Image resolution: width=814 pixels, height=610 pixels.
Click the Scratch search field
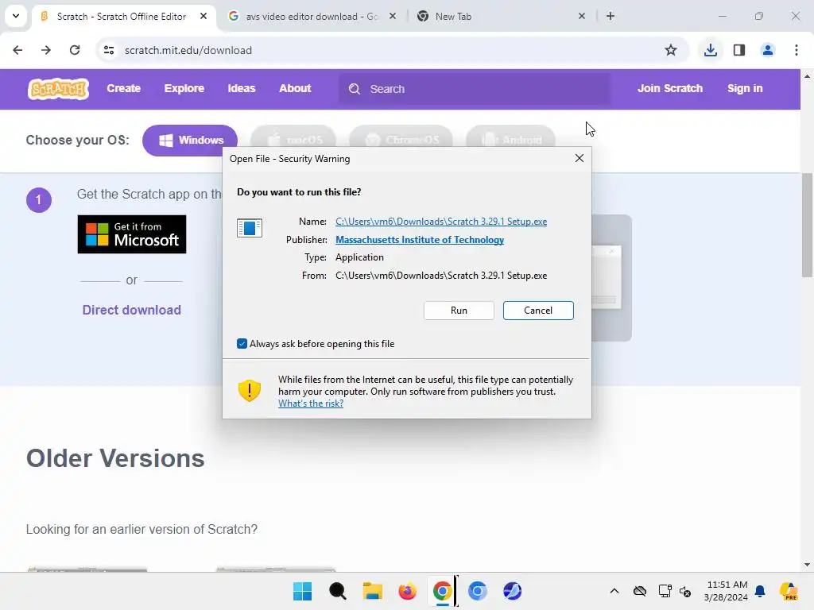click(x=475, y=89)
